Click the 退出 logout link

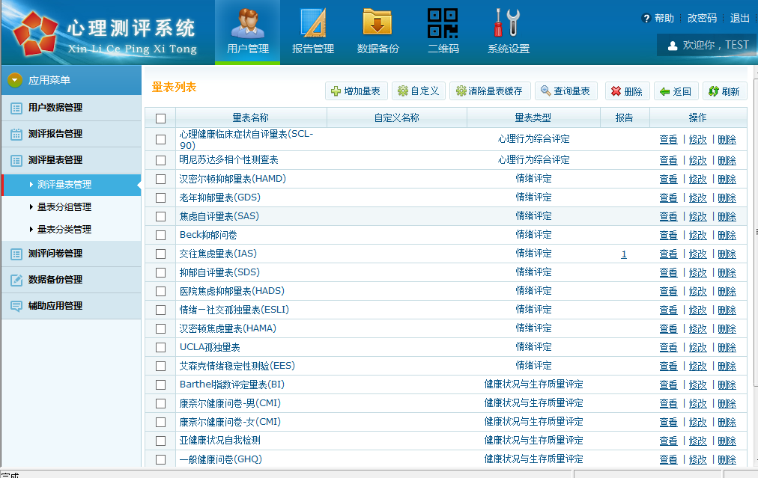coord(739,18)
